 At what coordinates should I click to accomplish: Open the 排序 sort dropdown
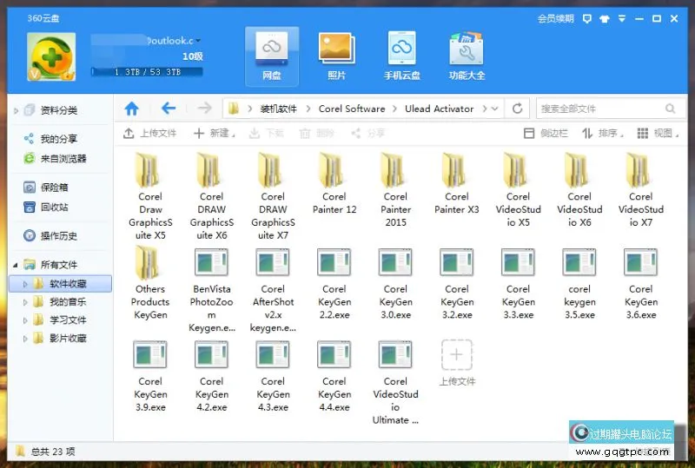(x=602, y=133)
